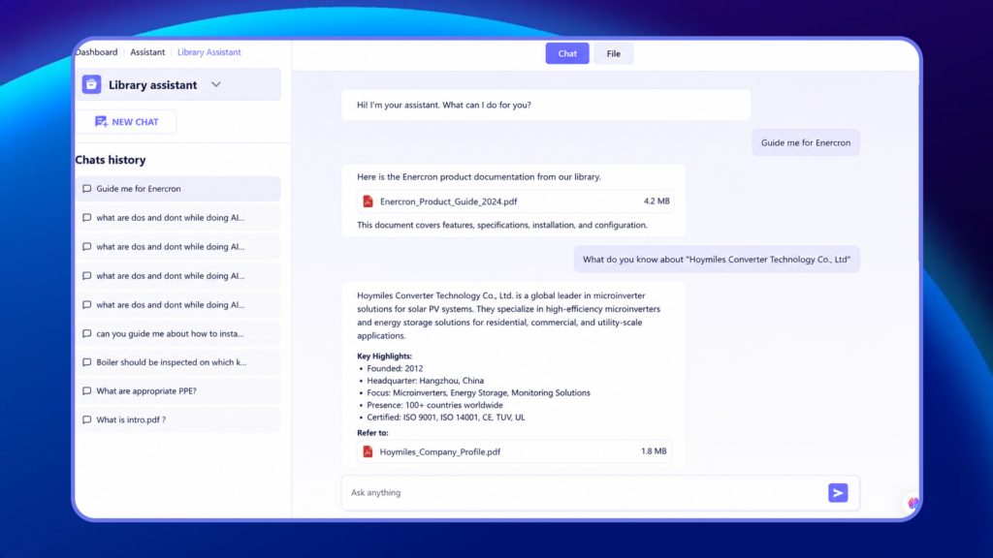Click the greeting message Hi! I'm your assistant
The image size is (993, 558).
[546, 105]
